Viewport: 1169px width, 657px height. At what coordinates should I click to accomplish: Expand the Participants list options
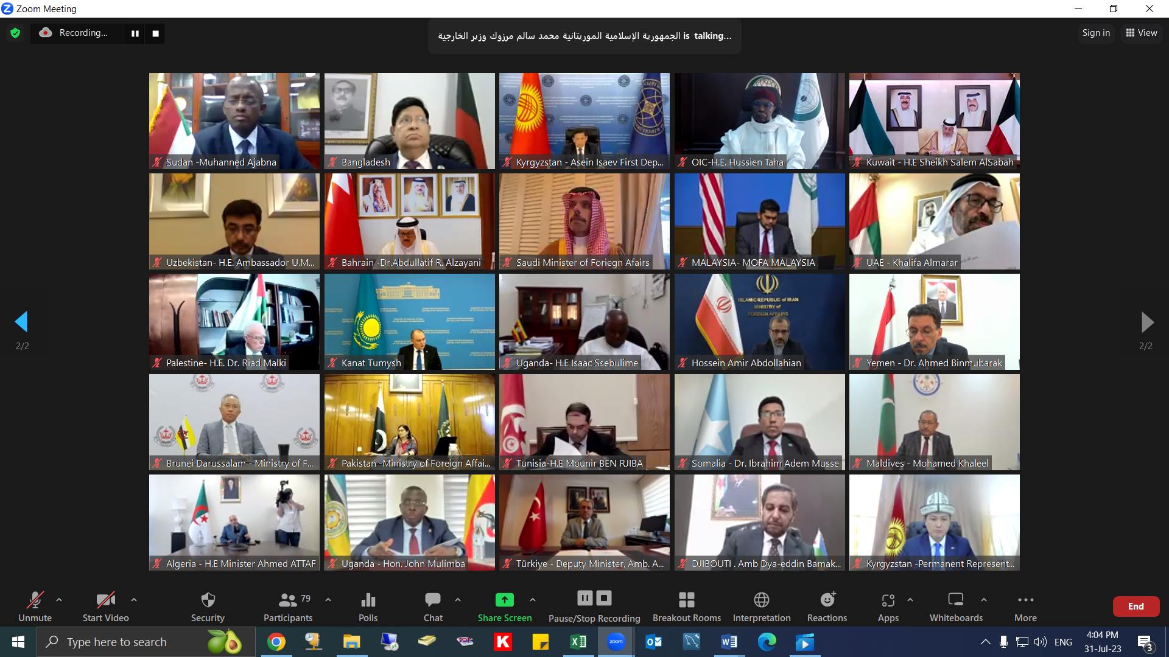[x=328, y=600]
